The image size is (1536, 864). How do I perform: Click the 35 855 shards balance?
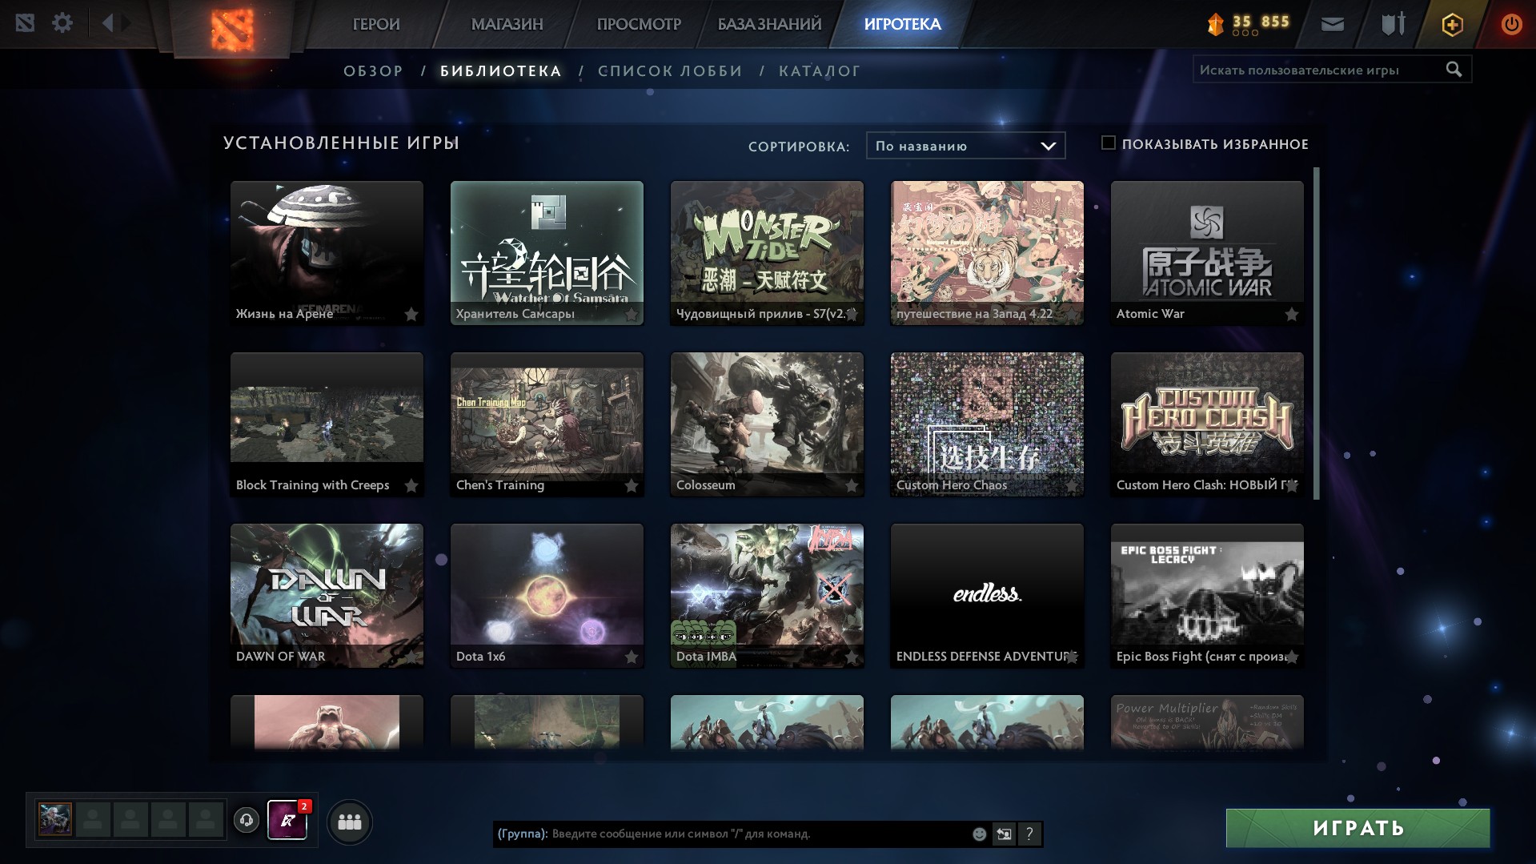1261,22
